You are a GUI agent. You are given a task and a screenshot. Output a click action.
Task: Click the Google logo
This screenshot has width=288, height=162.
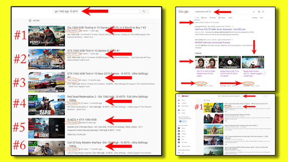tap(183, 11)
